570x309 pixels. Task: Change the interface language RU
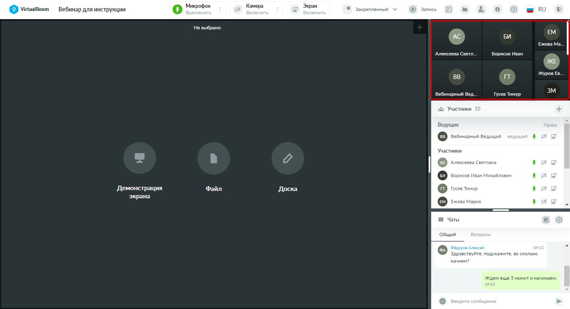(536, 9)
